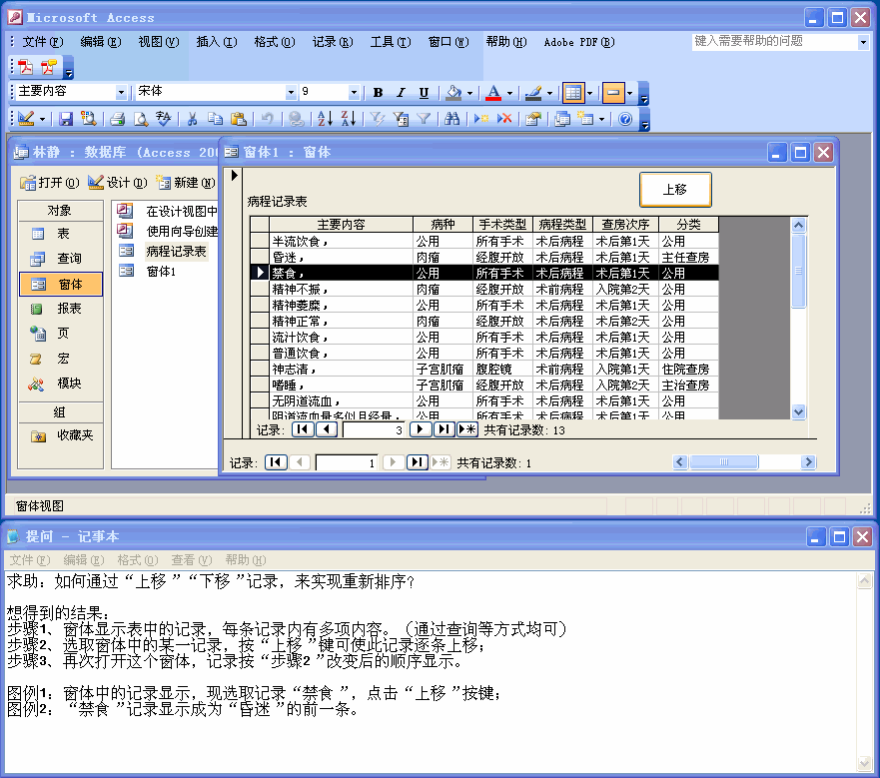This screenshot has height=778, width=880.
Task: Expand the 主要内容 object dropdown
Action: tap(122, 93)
